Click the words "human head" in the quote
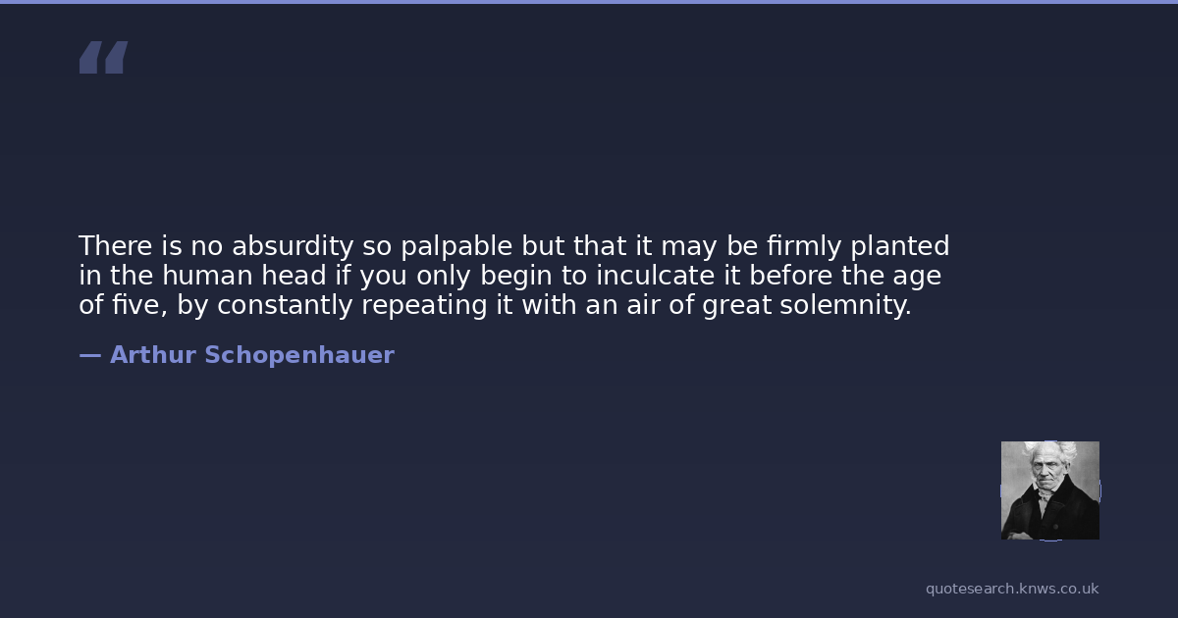1178x618 pixels. tap(243, 276)
